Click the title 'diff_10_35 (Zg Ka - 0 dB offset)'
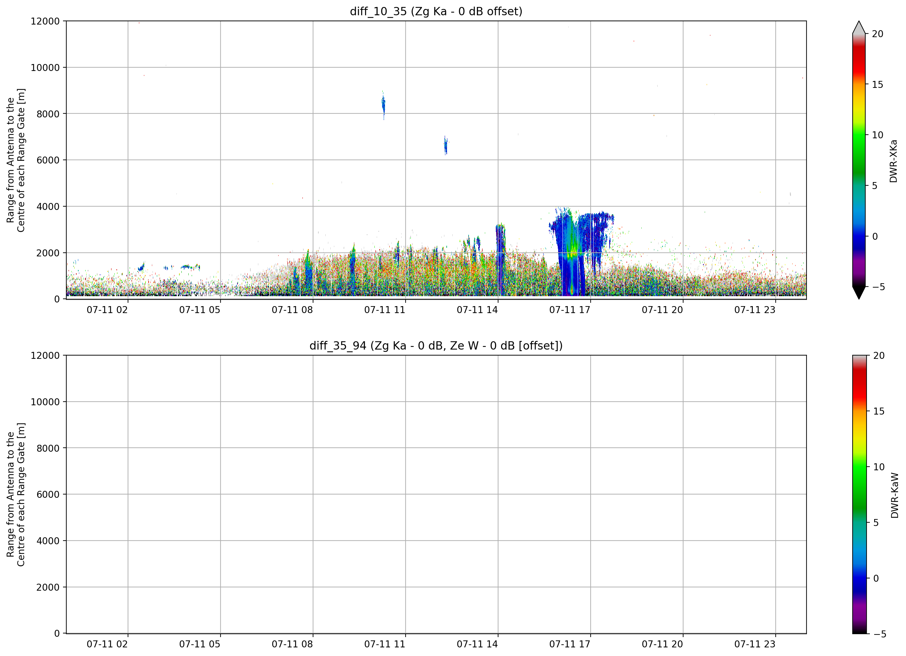The width and height of the screenshot is (906, 656). [436, 11]
